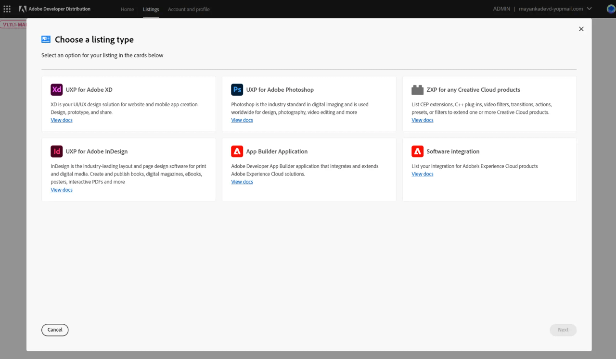Click the Software integration Adobe icon
The width and height of the screenshot is (616, 359).
point(417,151)
